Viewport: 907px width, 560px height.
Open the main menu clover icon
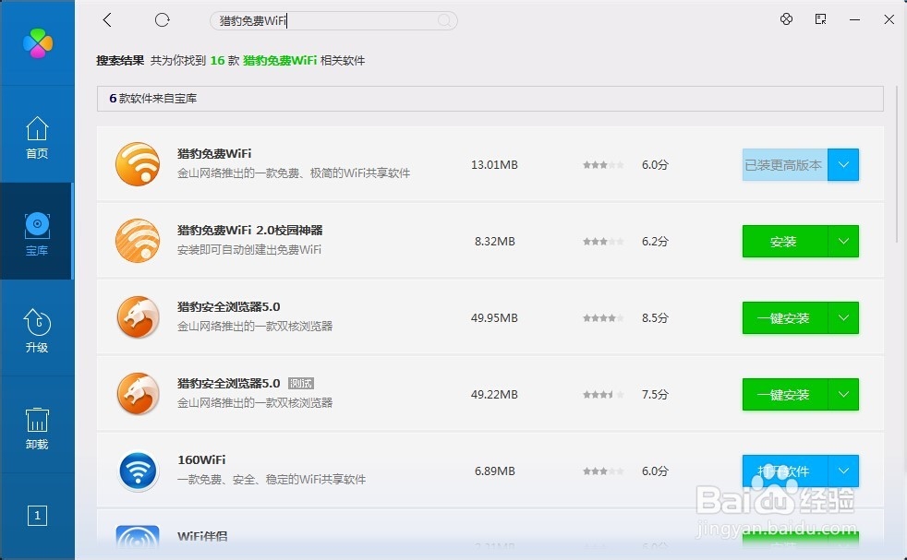click(786, 18)
